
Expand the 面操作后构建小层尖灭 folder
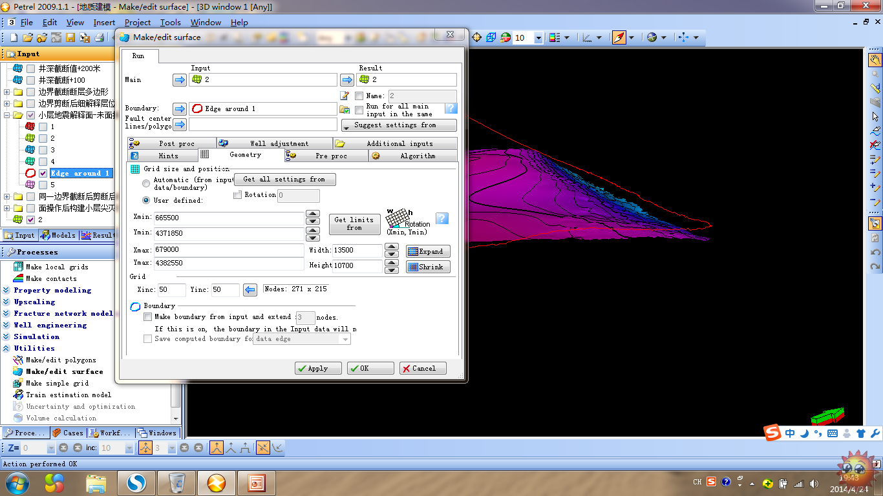(7, 208)
